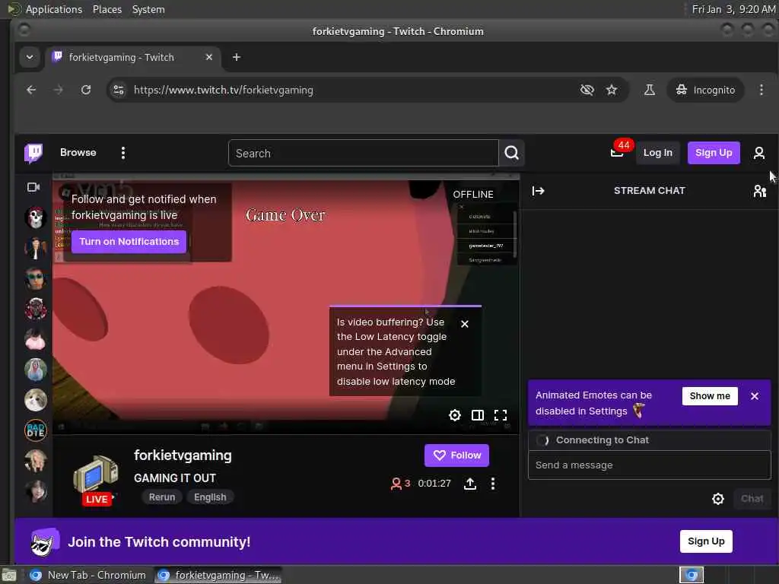This screenshot has height=584, width=779.
Task: Click the Incognito indicator
Action: [705, 90]
